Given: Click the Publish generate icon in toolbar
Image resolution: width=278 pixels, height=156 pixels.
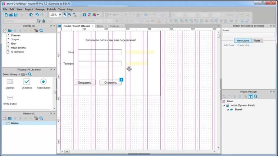Looking at the screenshot, I should click(x=94, y=15).
